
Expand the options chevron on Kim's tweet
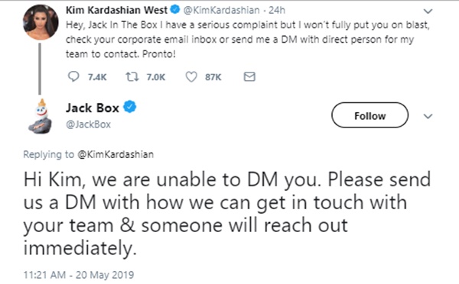point(428,11)
